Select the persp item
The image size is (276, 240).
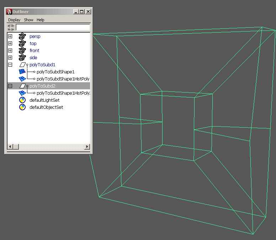pos(35,36)
